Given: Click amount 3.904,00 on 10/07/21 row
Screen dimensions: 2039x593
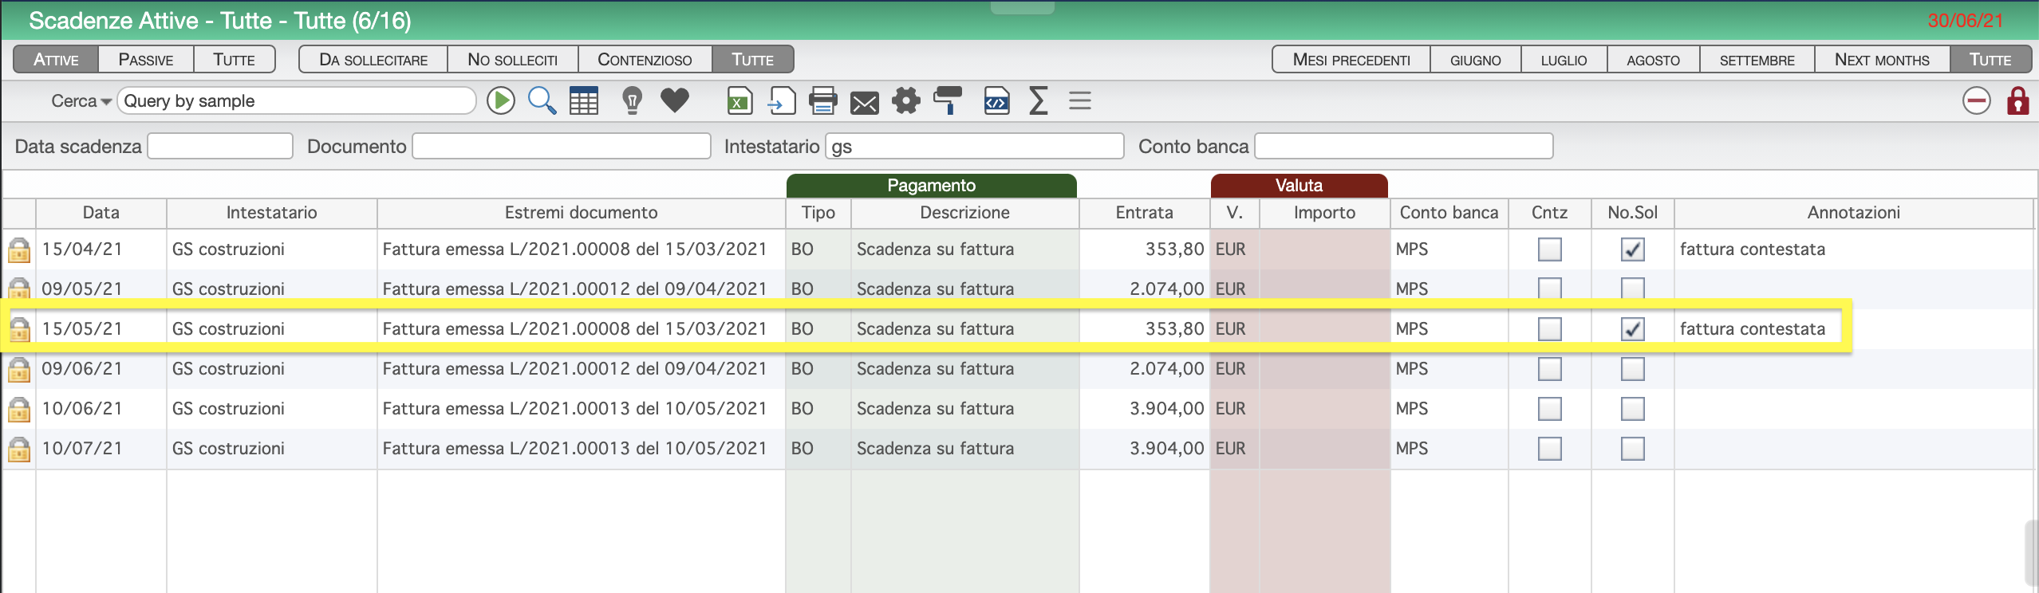Looking at the screenshot, I should [x=1166, y=449].
